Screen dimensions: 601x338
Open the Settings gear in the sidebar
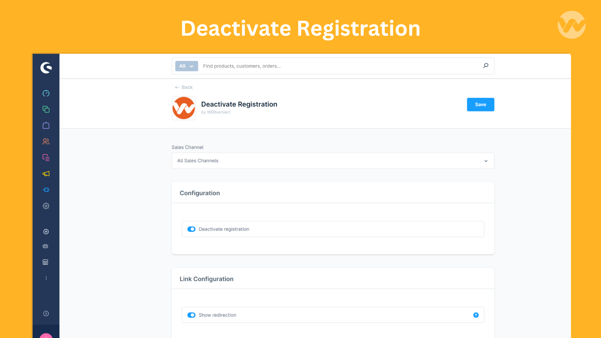click(46, 206)
